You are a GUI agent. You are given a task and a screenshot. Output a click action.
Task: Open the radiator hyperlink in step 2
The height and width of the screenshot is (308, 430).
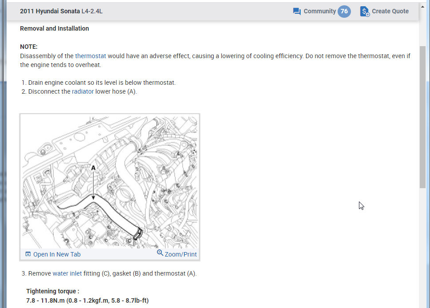(x=83, y=91)
